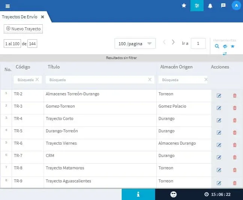The image size is (243, 200).
Task: Edit the TR-2 Almacenes Torreón-Durango row
Action: 219,95
